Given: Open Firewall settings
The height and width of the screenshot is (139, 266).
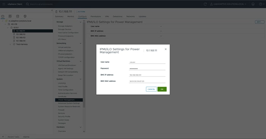Looking at the screenshot, I should tap(61, 110).
